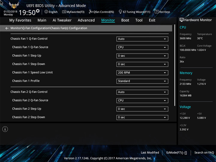
Task: Click the CPU heading in Hardware Monitor
Action: [183, 27]
